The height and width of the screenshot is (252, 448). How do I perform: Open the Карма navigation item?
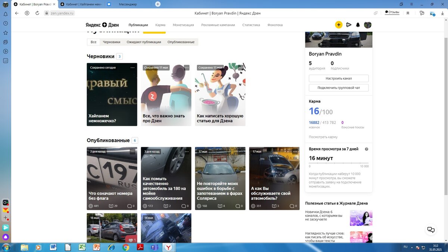pyautogui.click(x=160, y=25)
